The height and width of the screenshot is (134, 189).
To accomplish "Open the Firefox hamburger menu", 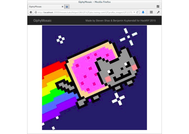I will click(151, 12).
